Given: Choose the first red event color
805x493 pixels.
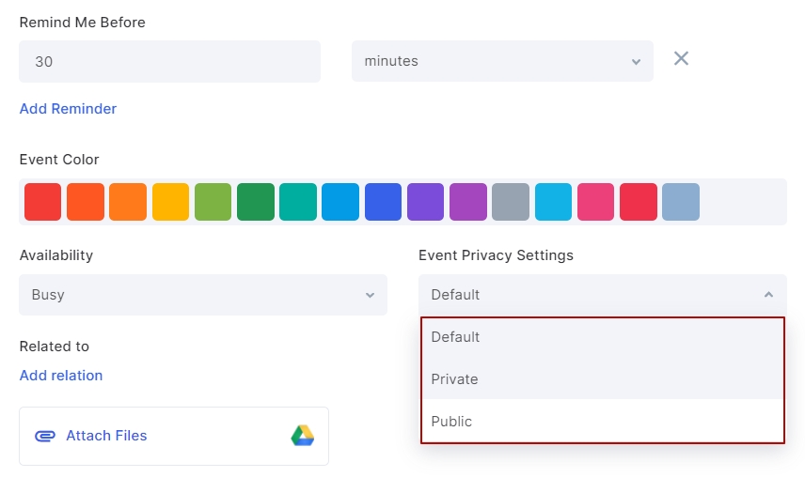Looking at the screenshot, I should tap(42, 202).
